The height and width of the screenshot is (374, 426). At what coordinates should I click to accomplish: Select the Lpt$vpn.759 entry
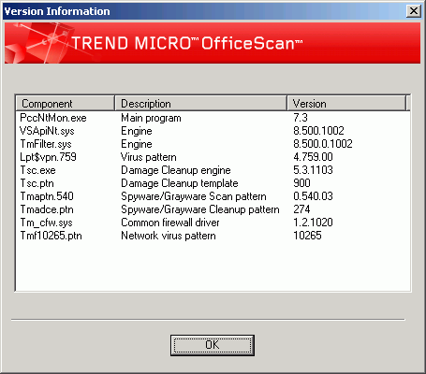[x=48, y=157]
